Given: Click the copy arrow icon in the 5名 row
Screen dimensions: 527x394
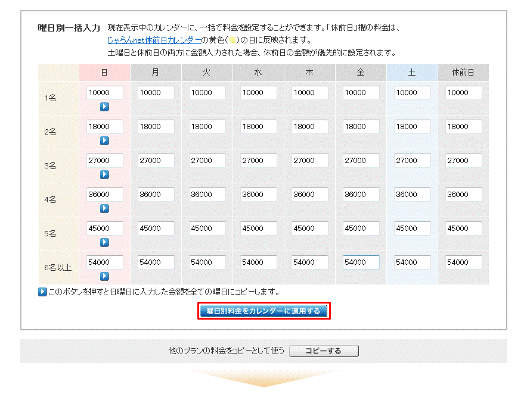Looking at the screenshot, I should point(104,242).
